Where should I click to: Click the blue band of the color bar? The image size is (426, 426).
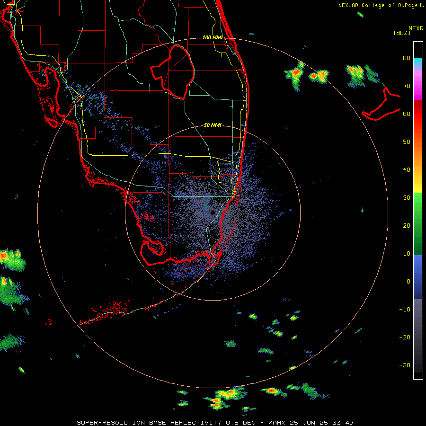pyautogui.click(x=418, y=277)
